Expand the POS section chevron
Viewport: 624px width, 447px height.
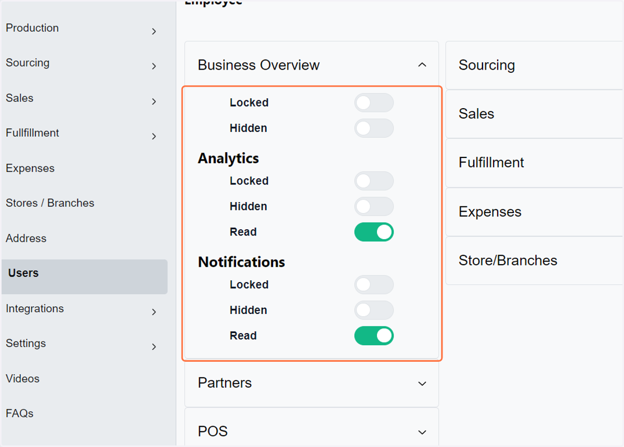[x=422, y=432]
